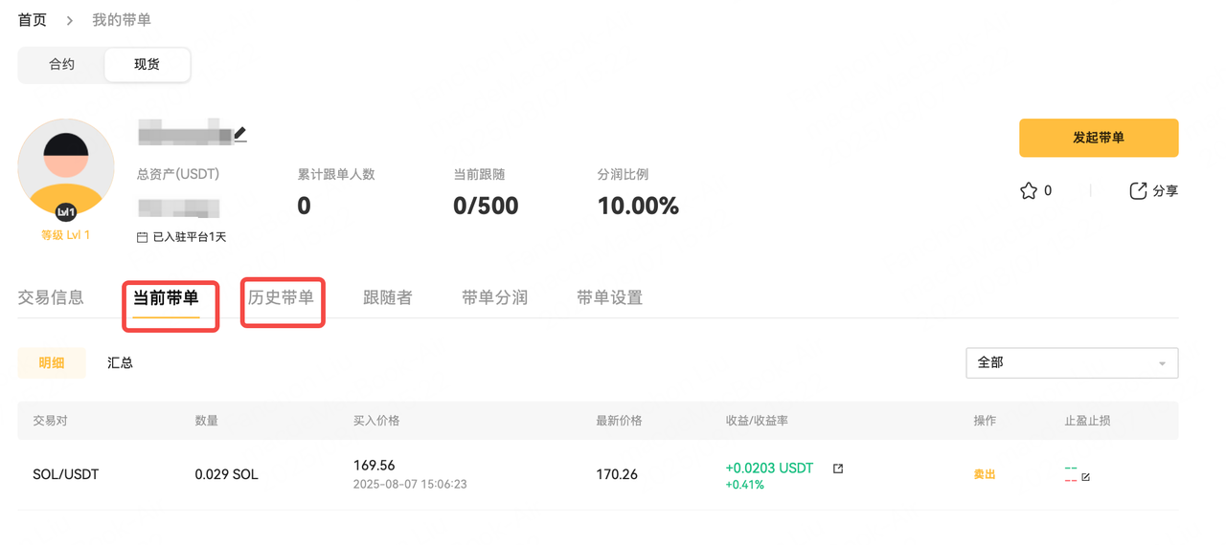Click the star favorite icon
The width and height of the screenshot is (1226, 545).
[1029, 191]
